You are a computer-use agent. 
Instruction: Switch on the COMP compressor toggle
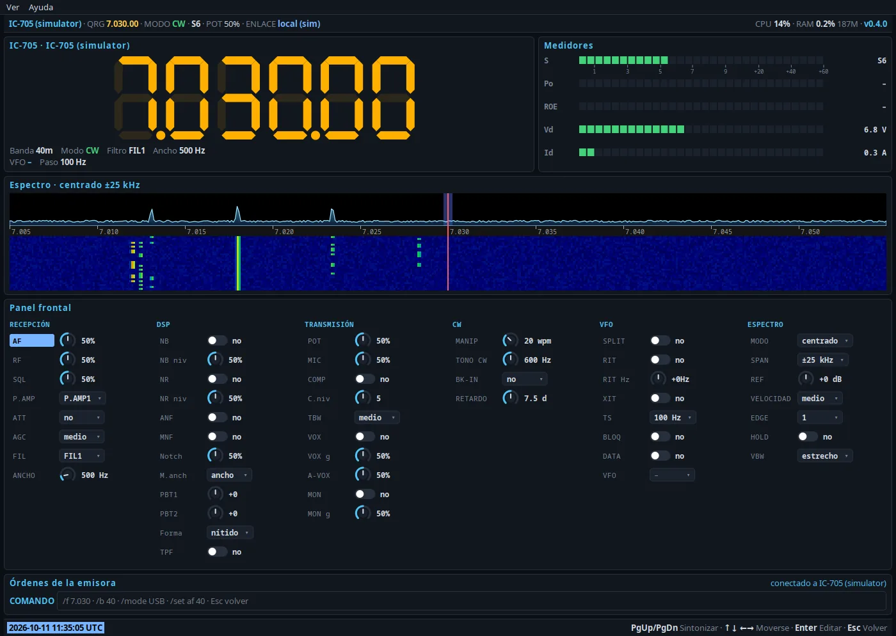tap(365, 379)
